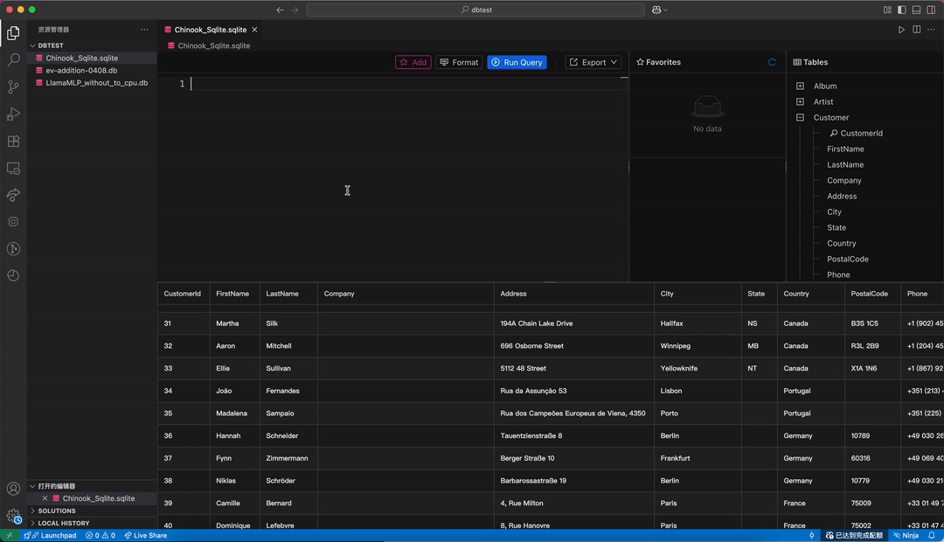Click the errors and warnings status indicator
The height and width of the screenshot is (542, 944).
[x=100, y=535]
